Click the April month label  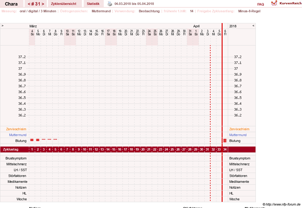click(196, 26)
